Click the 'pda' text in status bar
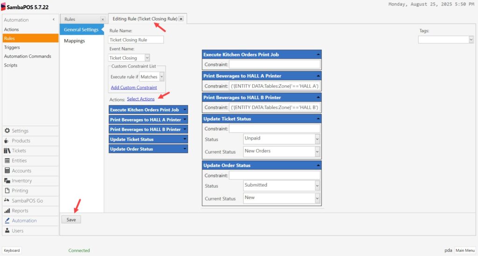This screenshot has height=256, width=478. point(448,250)
